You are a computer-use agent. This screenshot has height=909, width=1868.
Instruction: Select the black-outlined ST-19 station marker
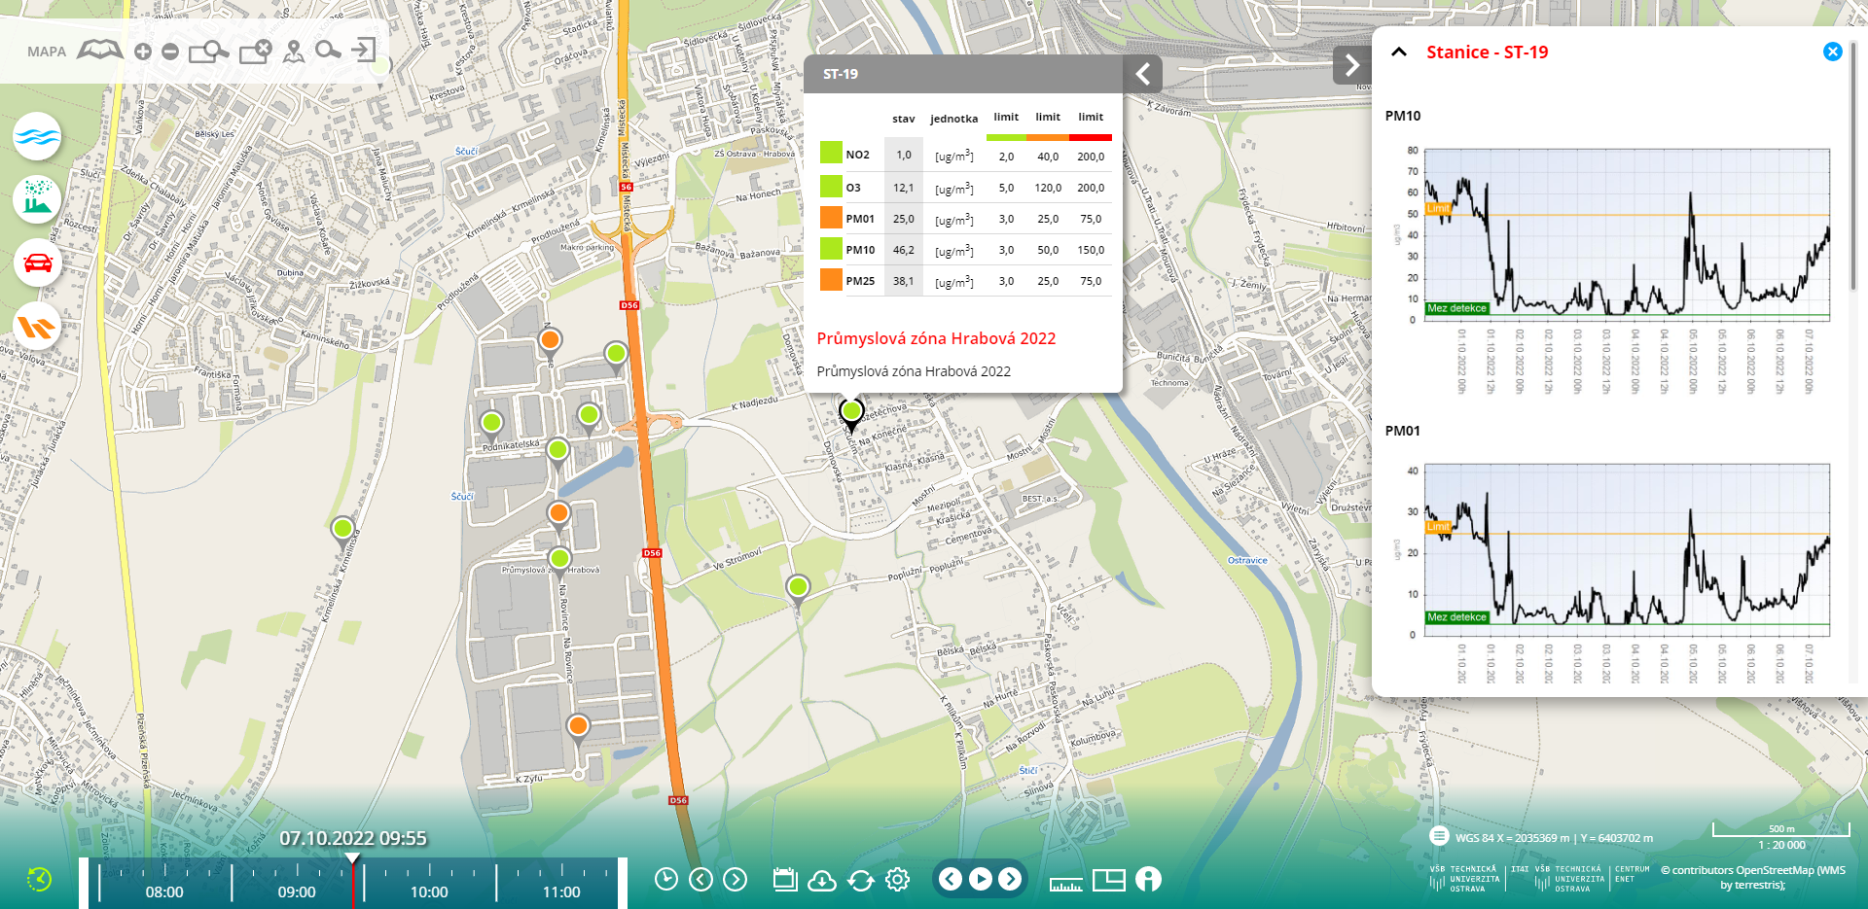tap(851, 413)
